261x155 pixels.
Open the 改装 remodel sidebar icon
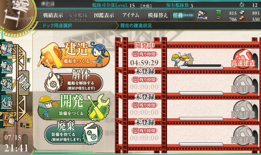click(x=7, y=84)
